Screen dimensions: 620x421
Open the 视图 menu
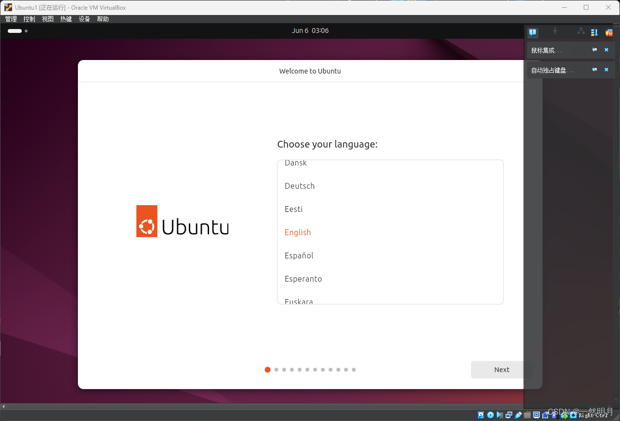point(48,19)
